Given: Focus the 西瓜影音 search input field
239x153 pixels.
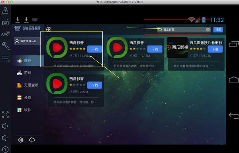Looking at the screenshot, I should (184, 29).
